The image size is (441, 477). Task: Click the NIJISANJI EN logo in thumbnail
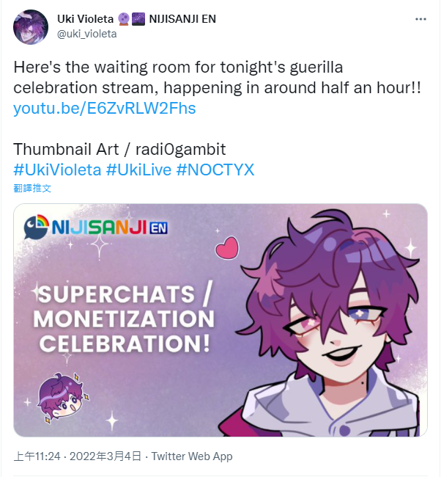[x=96, y=227]
